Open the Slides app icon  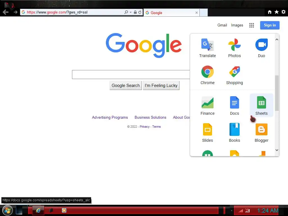pyautogui.click(x=207, y=129)
